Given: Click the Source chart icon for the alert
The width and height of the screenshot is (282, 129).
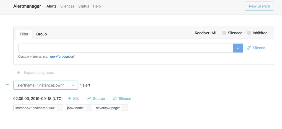Looking at the screenshot, I should [89, 99].
